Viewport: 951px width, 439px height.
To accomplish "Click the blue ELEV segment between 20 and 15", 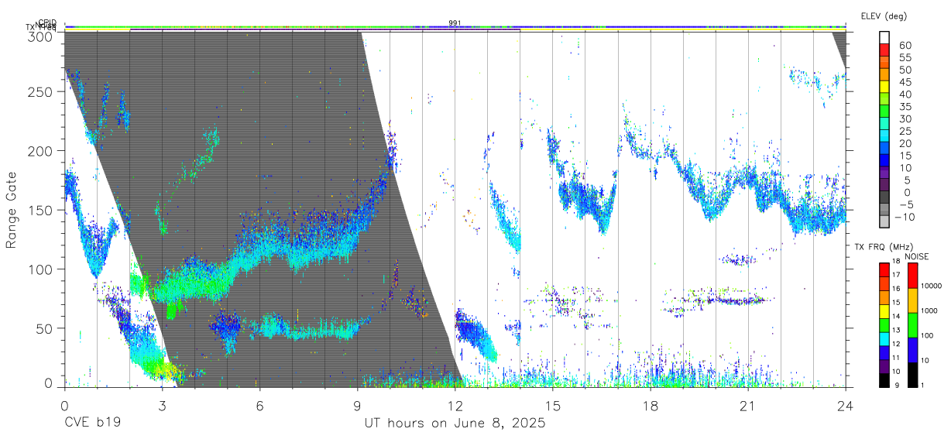I will 884,149.
